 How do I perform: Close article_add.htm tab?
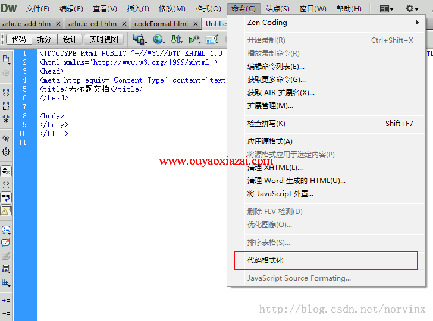(58, 24)
